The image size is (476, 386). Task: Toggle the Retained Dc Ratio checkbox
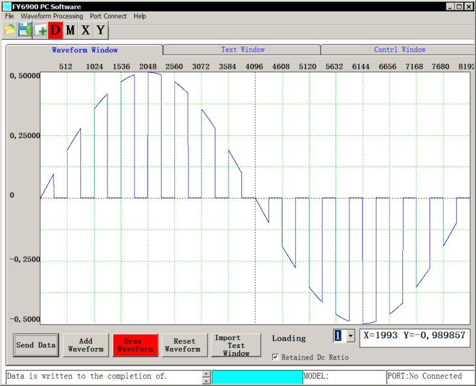(275, 357)
